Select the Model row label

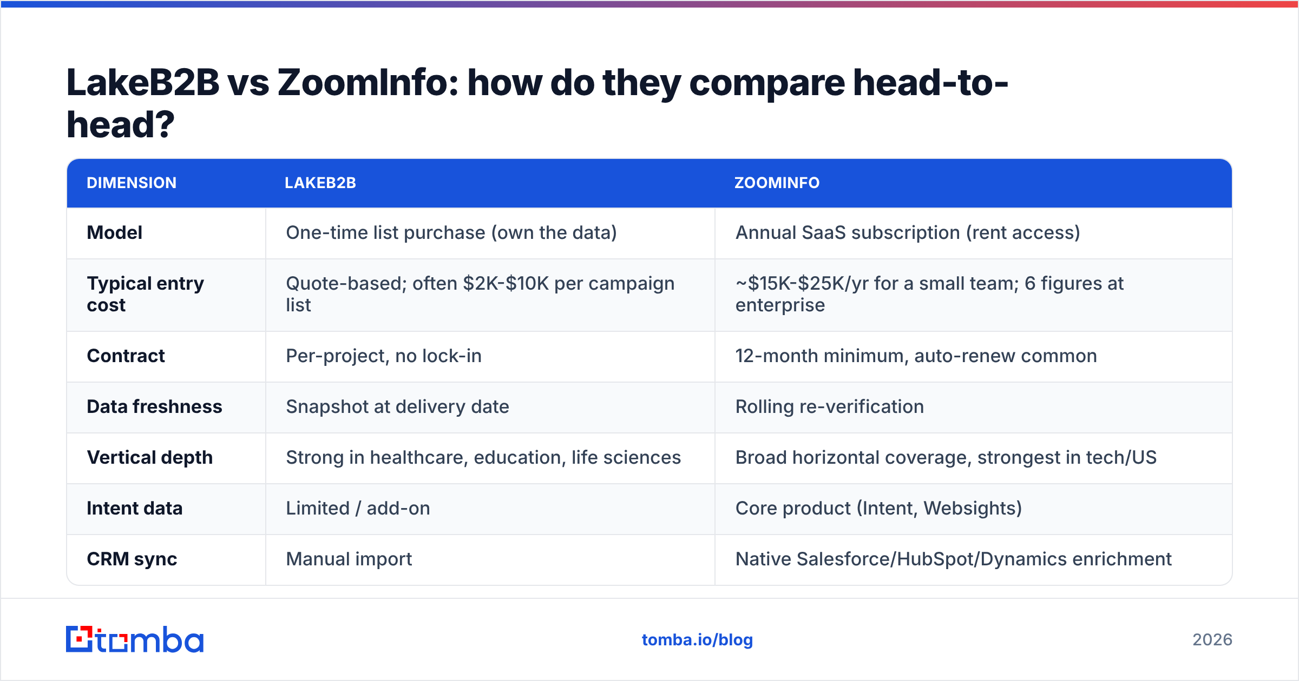pyautogui.click(x=115, y=233)
